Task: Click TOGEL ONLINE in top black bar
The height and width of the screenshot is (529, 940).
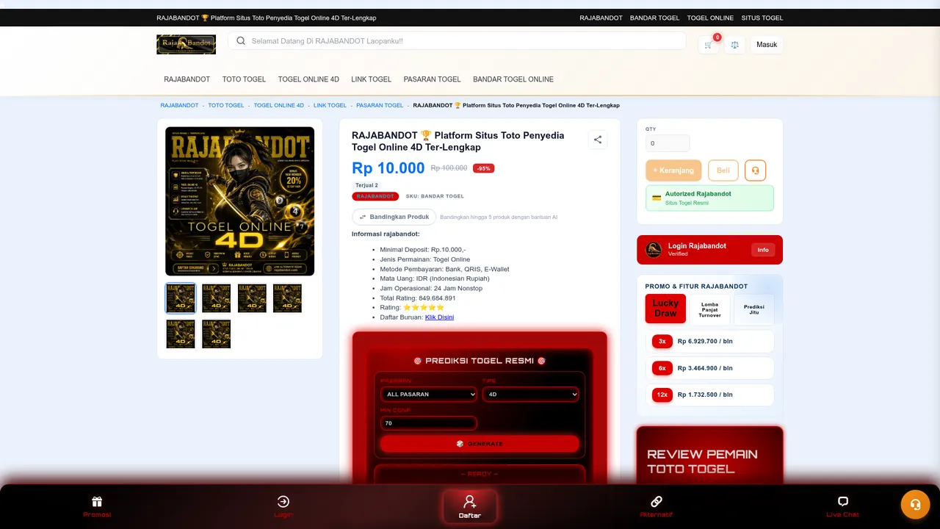Action: [x=710, y=18]
